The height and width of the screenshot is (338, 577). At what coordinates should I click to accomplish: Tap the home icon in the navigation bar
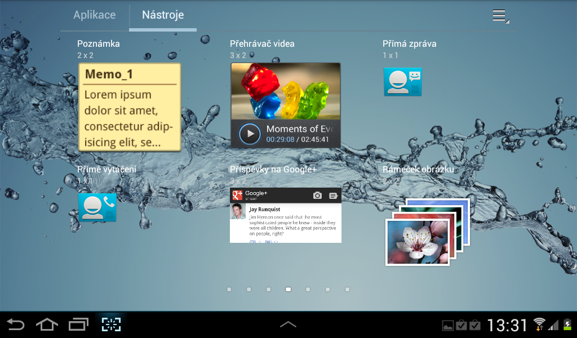coord(47,324)
